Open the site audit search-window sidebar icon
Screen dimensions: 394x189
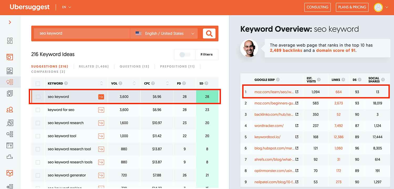coord(10,57)
